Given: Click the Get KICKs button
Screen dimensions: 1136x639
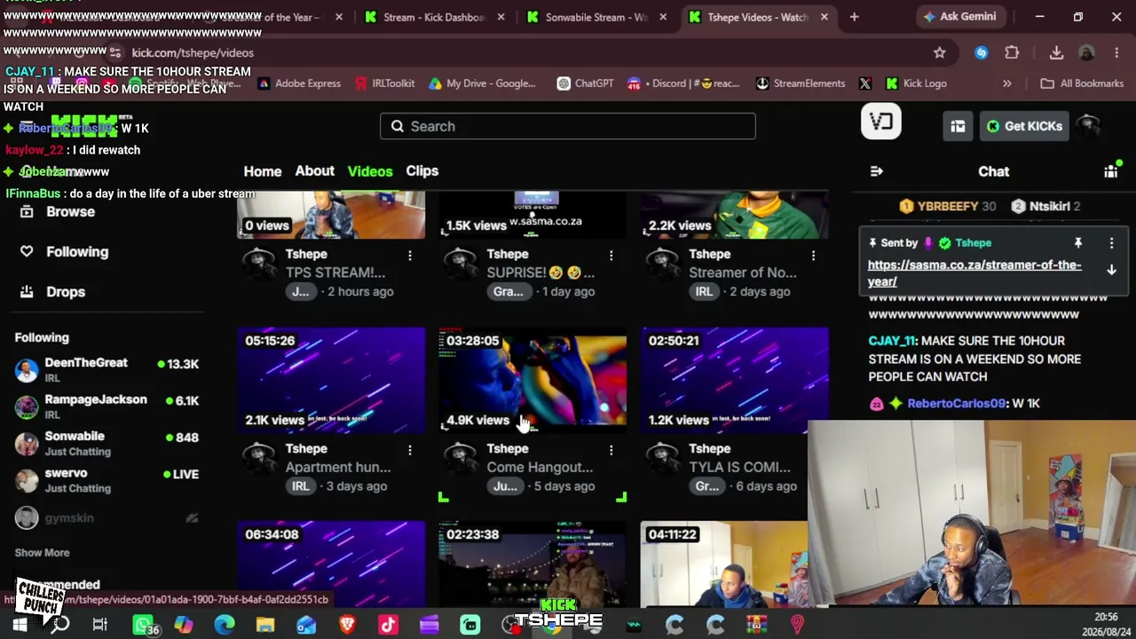Looking at the screenshot, I should [x=1024, y=126].
